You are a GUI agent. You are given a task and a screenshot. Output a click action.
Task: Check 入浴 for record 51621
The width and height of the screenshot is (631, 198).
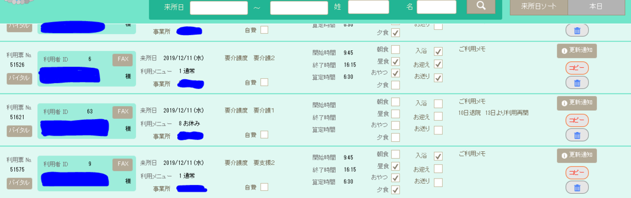438,104
